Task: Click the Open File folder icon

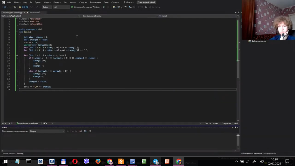Action: 20,7
